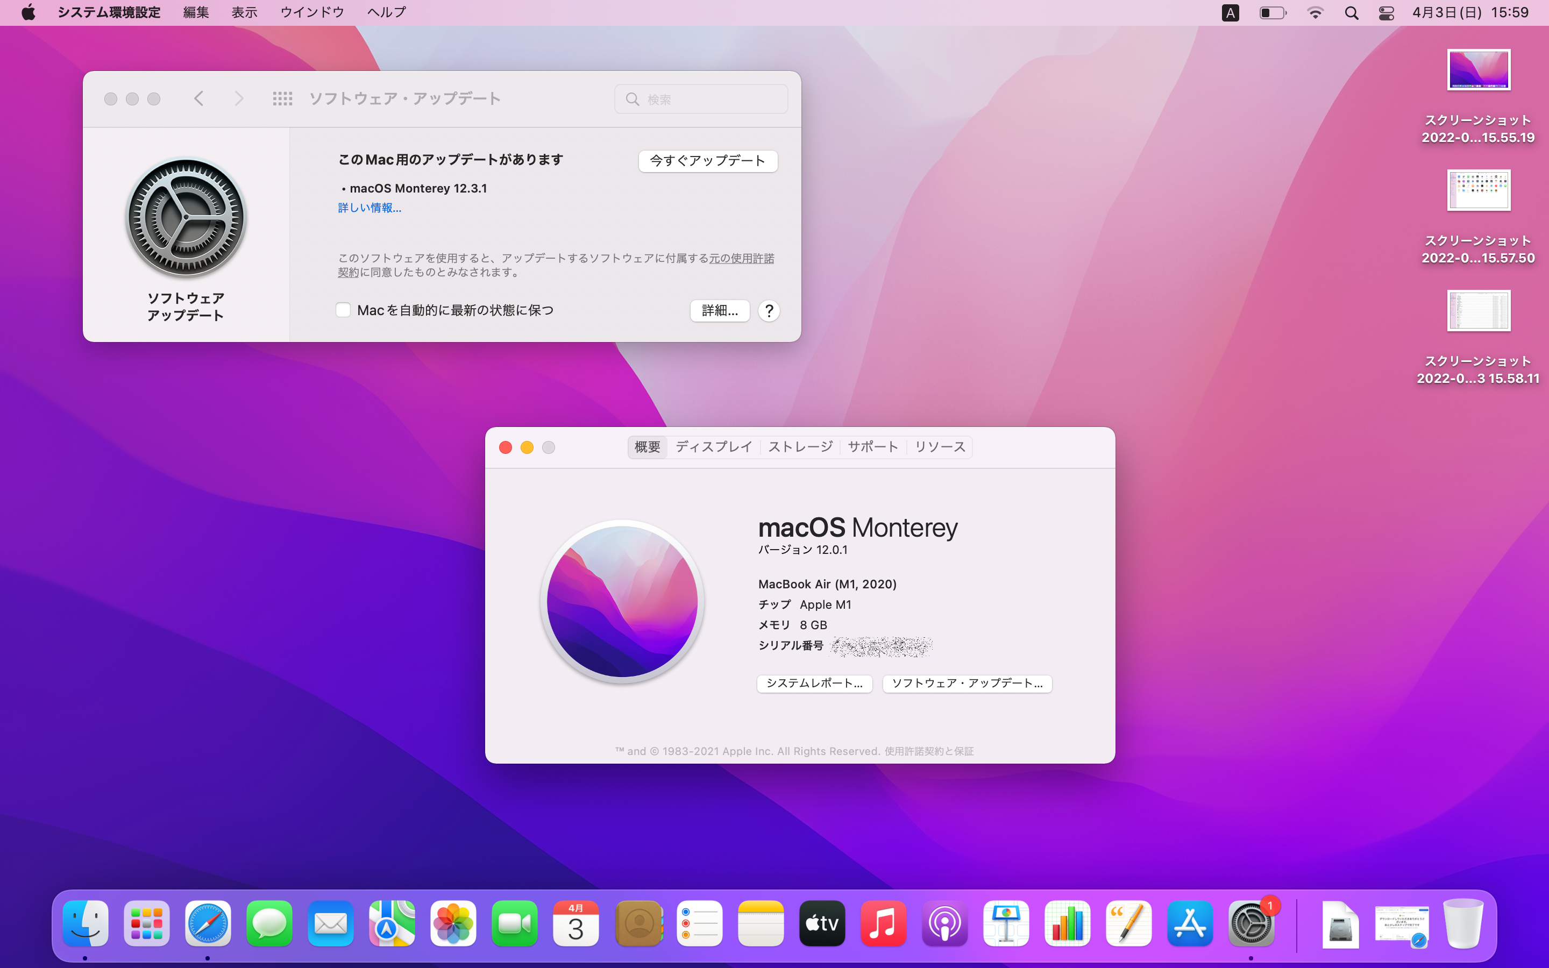Click System Preferences icon with badge in Dock

click(x=1252, y=923)
